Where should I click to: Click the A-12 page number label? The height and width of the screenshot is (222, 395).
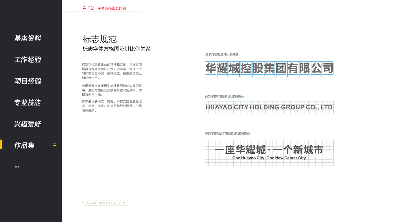(x=88, y=8)
